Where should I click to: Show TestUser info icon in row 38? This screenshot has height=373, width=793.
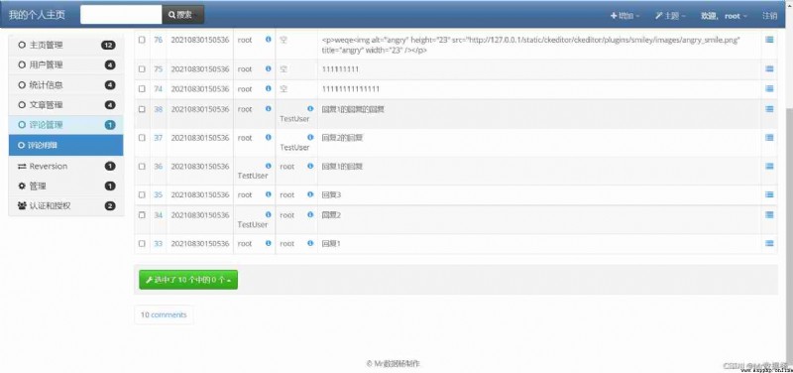310,108
